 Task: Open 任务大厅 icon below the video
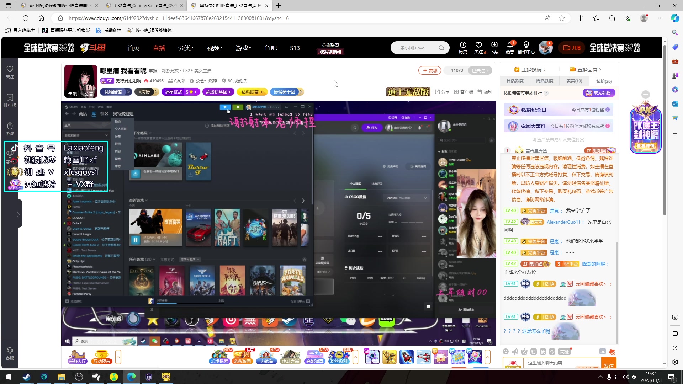pos(78,357)
